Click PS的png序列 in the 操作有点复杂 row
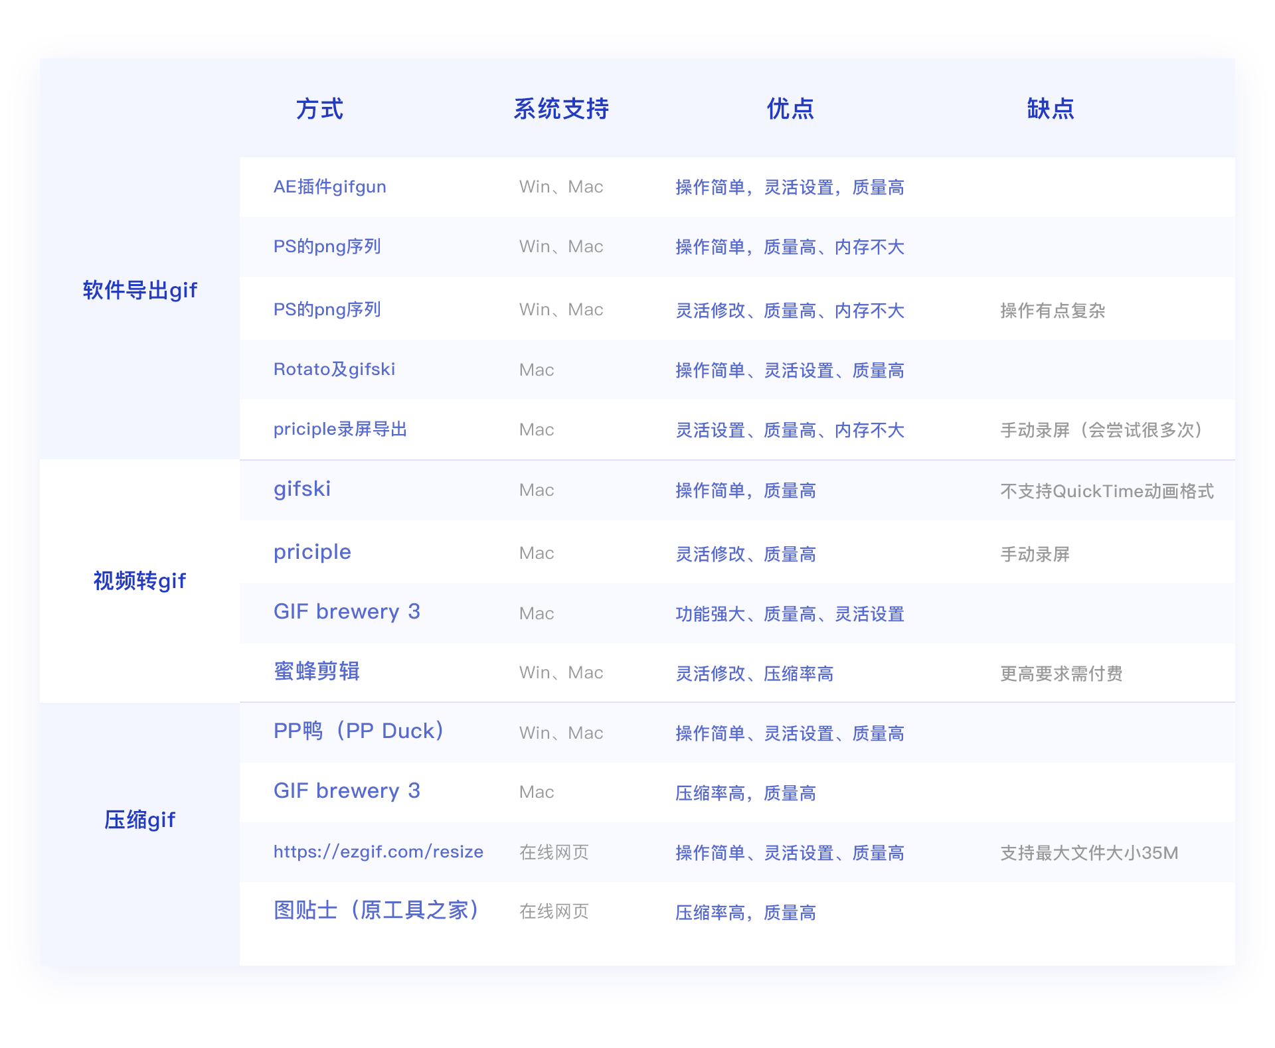The width and height of the screenshot is (1275, 1048). [327, 309]
